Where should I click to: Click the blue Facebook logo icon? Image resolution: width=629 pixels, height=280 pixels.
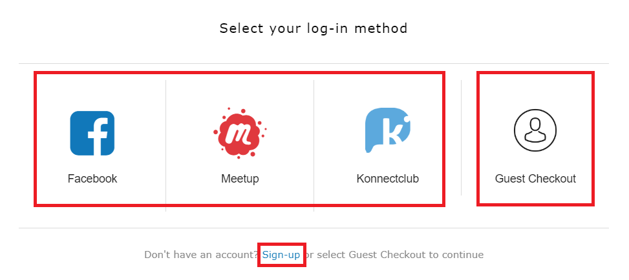(x=92, y=133)
